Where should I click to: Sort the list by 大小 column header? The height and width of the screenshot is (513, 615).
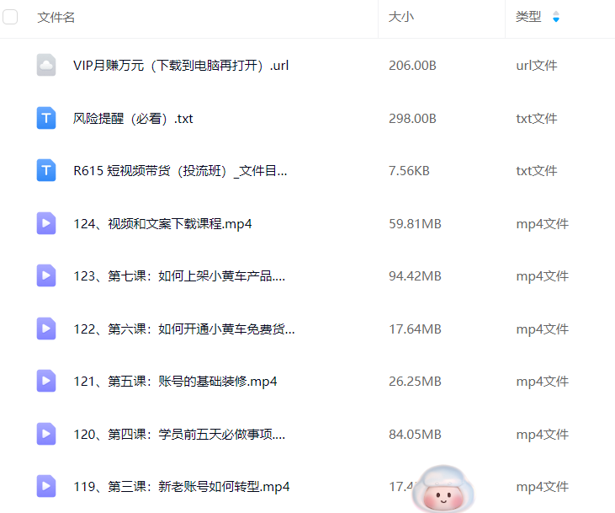pyautogui.click(x=400, y=18)
